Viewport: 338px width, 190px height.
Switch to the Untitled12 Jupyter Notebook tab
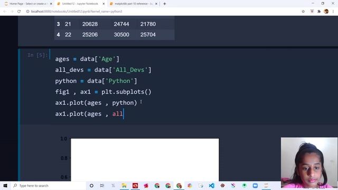point(80,4)
